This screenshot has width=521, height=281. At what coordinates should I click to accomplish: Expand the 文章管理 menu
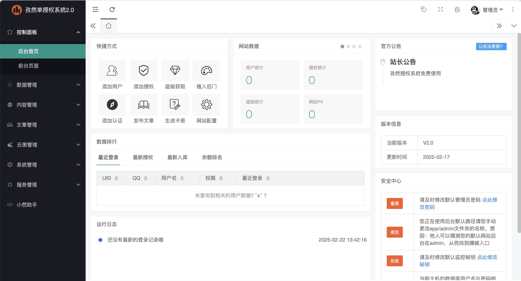[43, 125]
